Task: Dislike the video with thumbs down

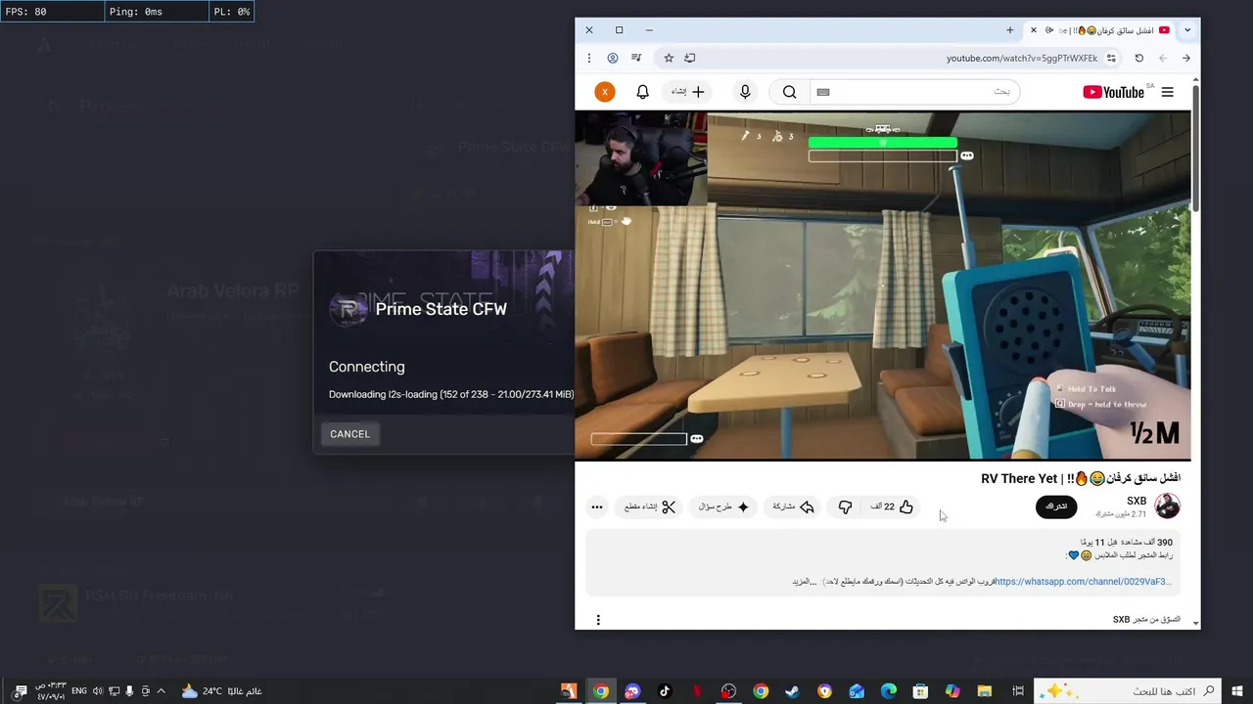Action: click(845, 506)
